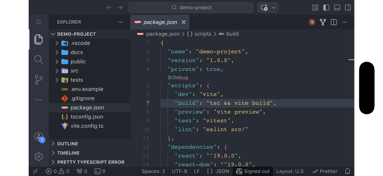Click Copilot Signed out status item
Image resolution: width=383 pixels, height=176 pixels.
[253, 172]
